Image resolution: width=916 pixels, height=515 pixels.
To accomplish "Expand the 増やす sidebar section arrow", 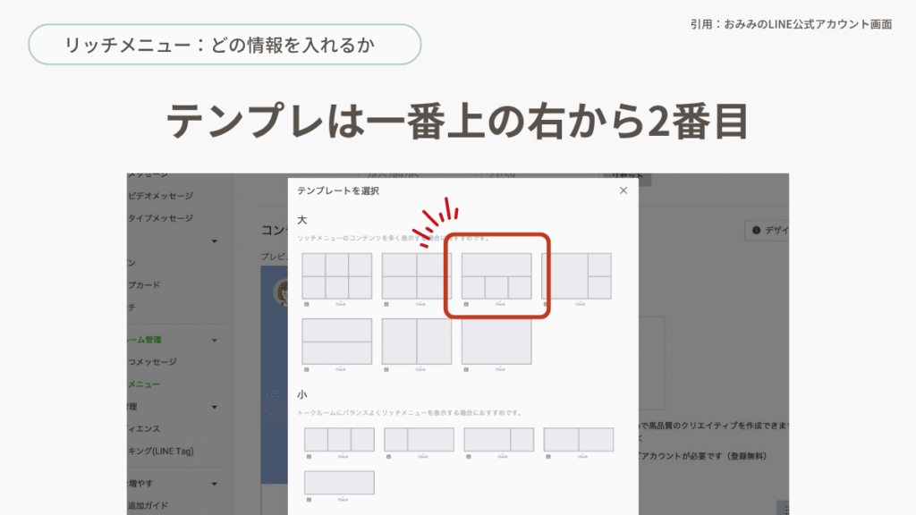I will point(214,484).
